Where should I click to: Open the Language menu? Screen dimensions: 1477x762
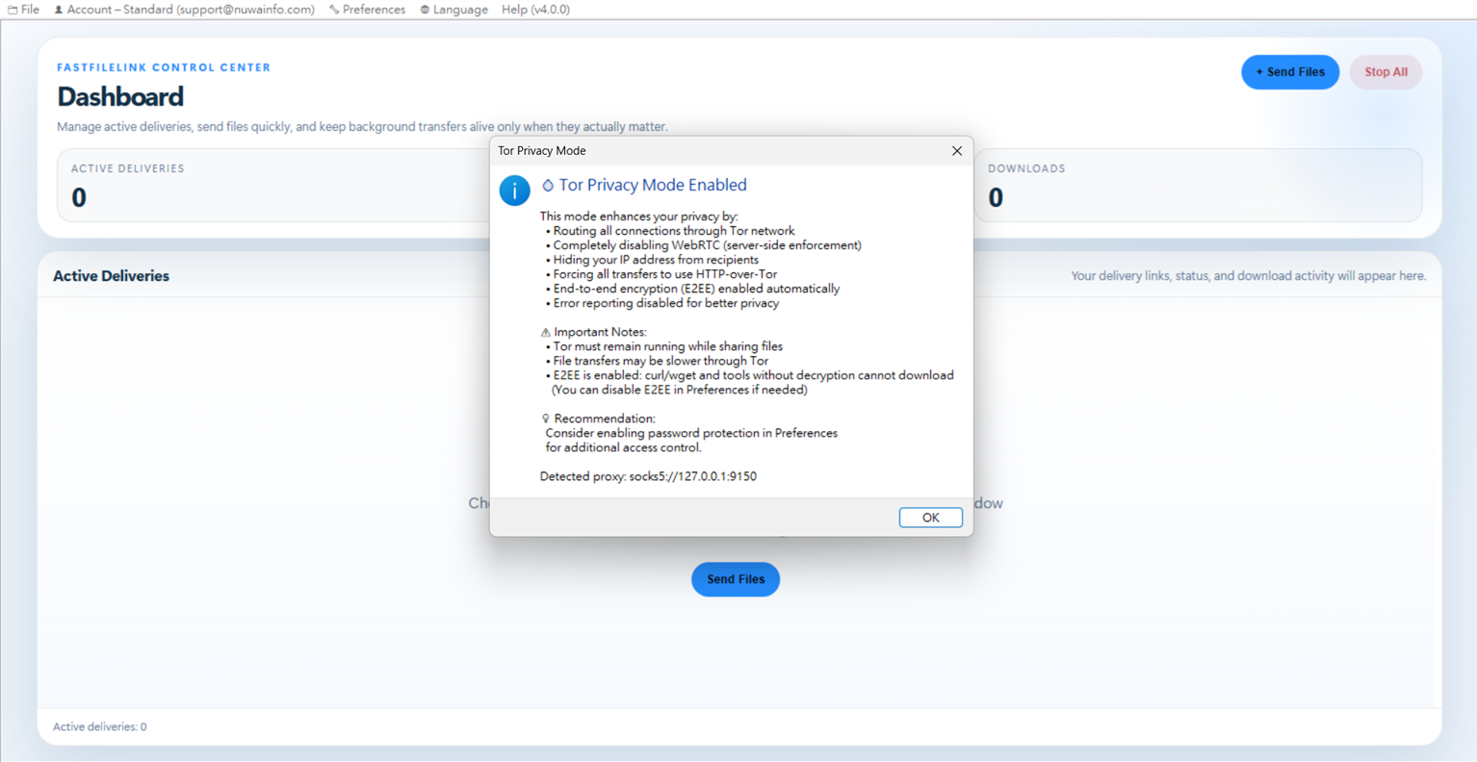pos(454,10)
